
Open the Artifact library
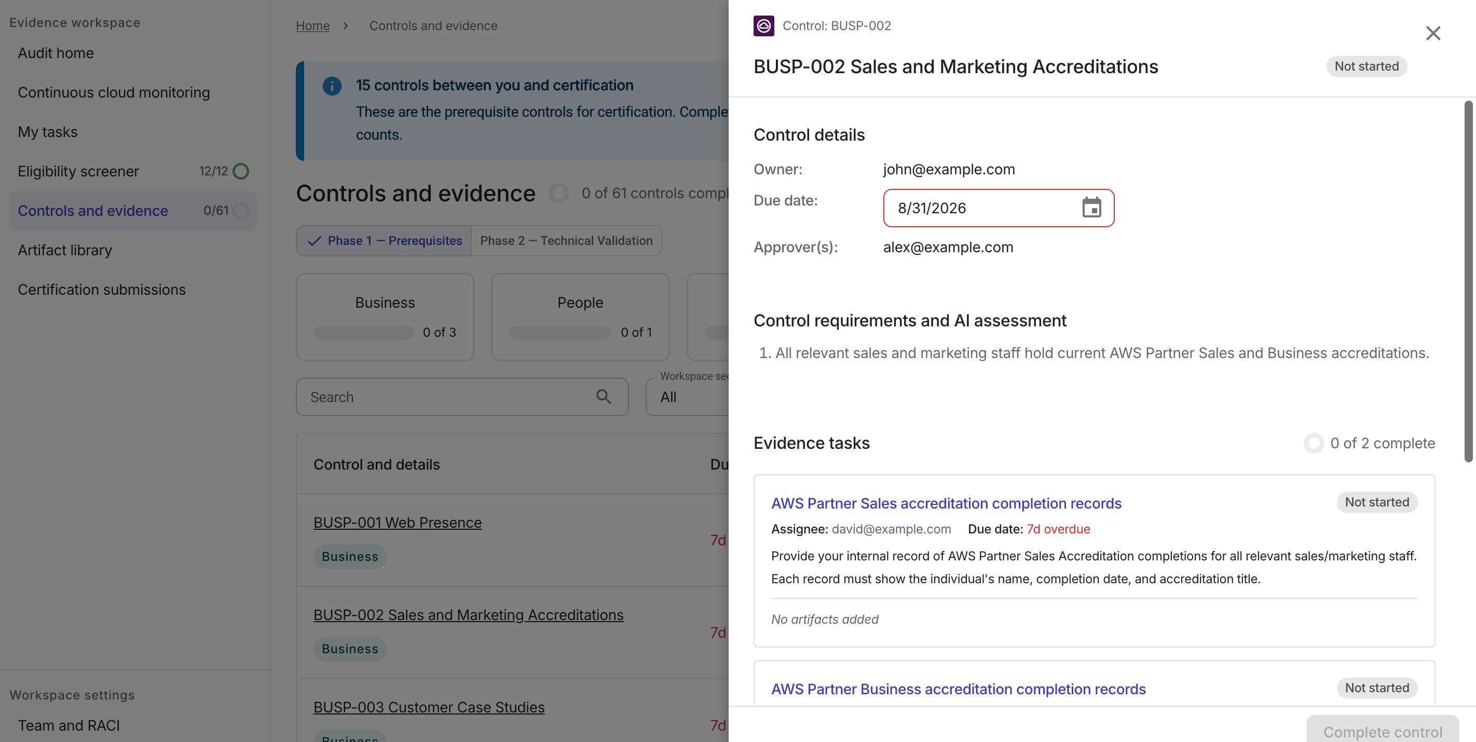tap(65, 251)
